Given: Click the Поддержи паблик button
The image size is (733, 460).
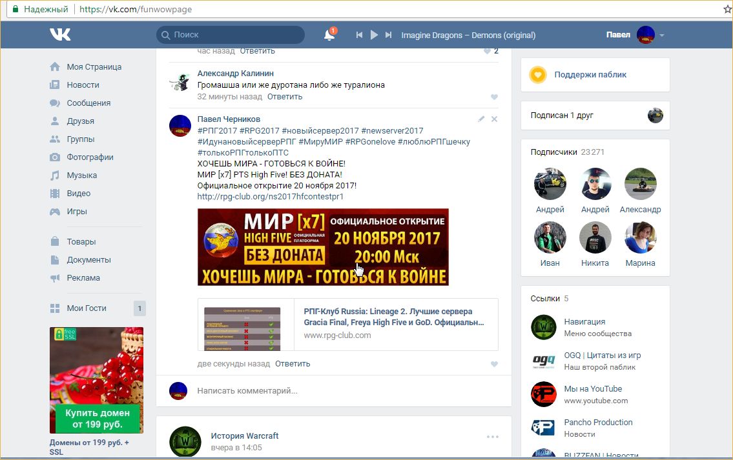Looking at the screenshot, I should 590,75.
